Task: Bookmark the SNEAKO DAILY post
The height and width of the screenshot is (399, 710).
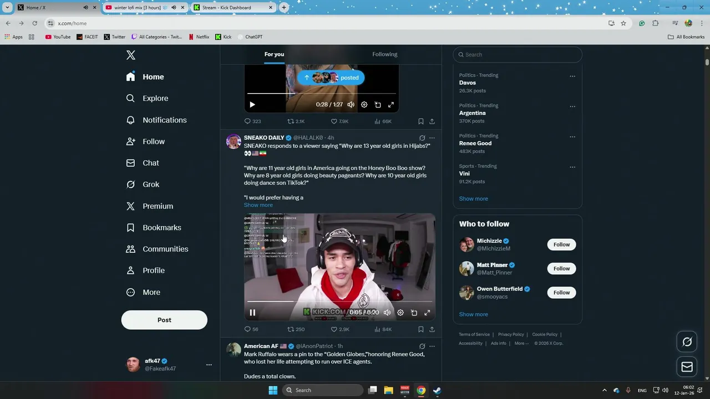Action: tap(421, 329)
